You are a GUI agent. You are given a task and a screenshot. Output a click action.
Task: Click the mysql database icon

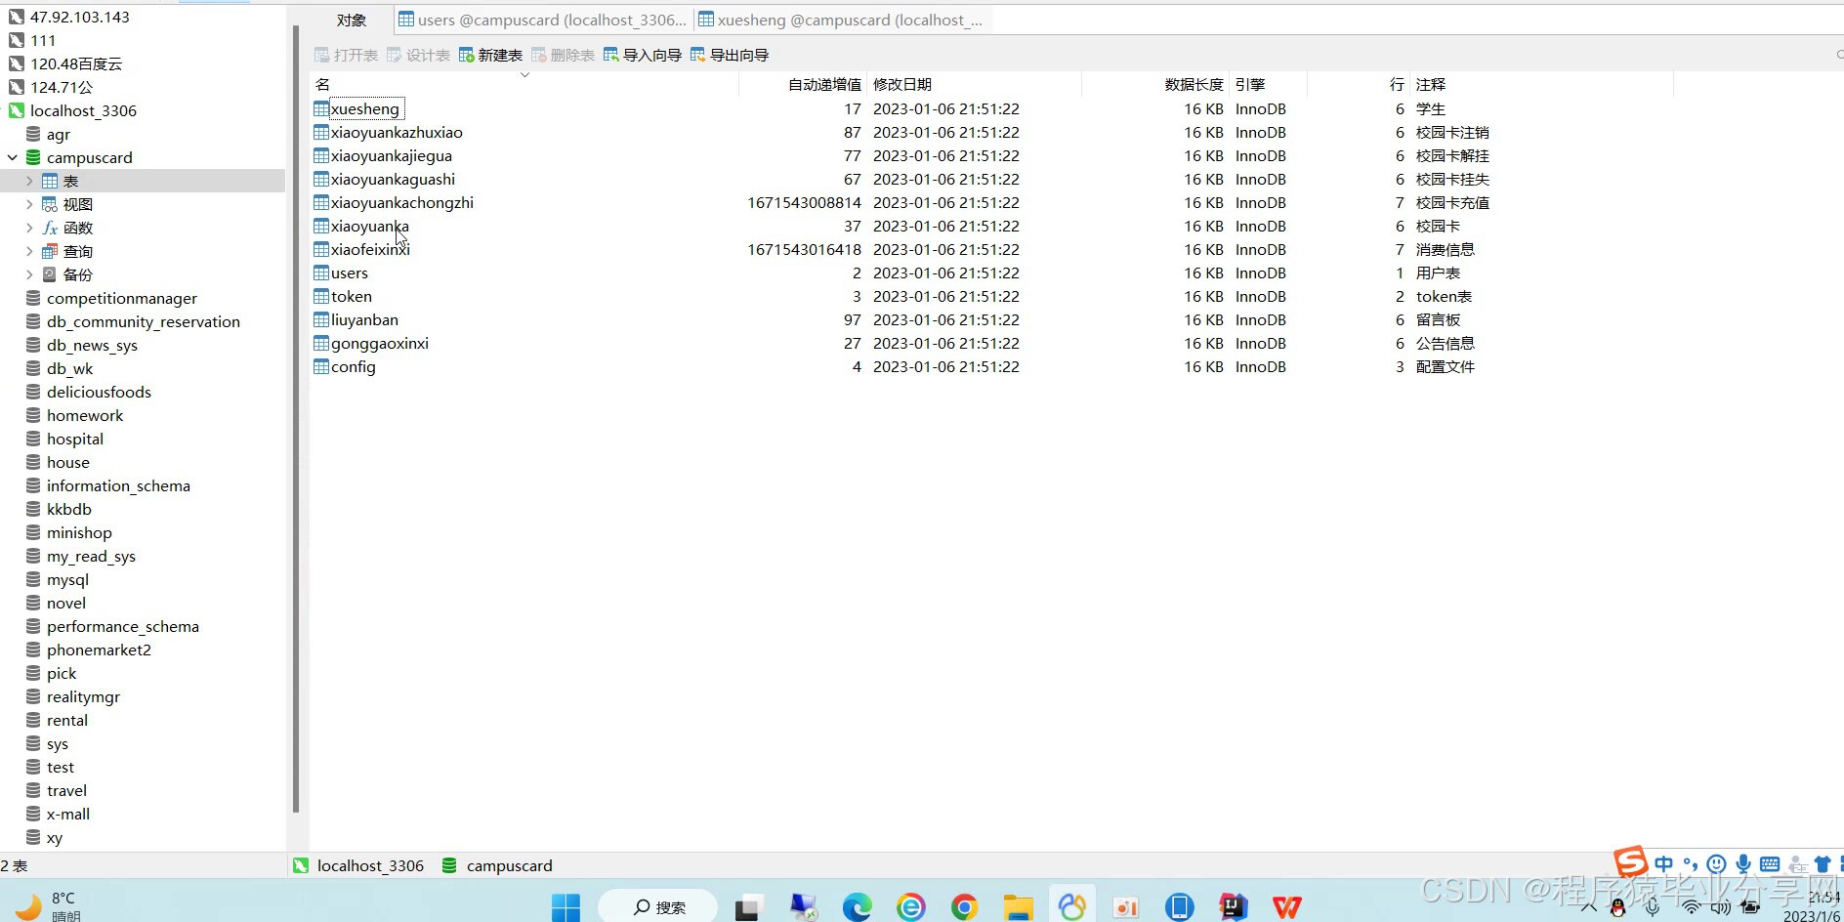33,579
